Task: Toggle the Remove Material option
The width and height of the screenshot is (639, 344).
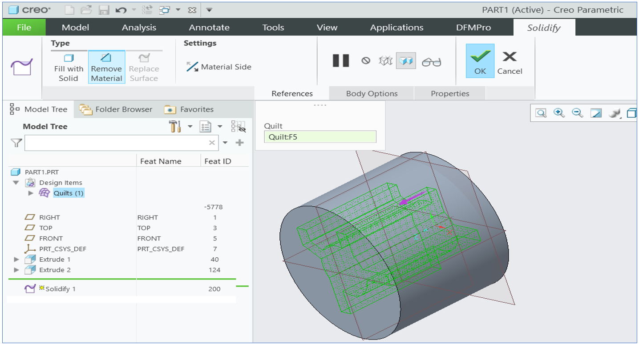Action: 106,68
